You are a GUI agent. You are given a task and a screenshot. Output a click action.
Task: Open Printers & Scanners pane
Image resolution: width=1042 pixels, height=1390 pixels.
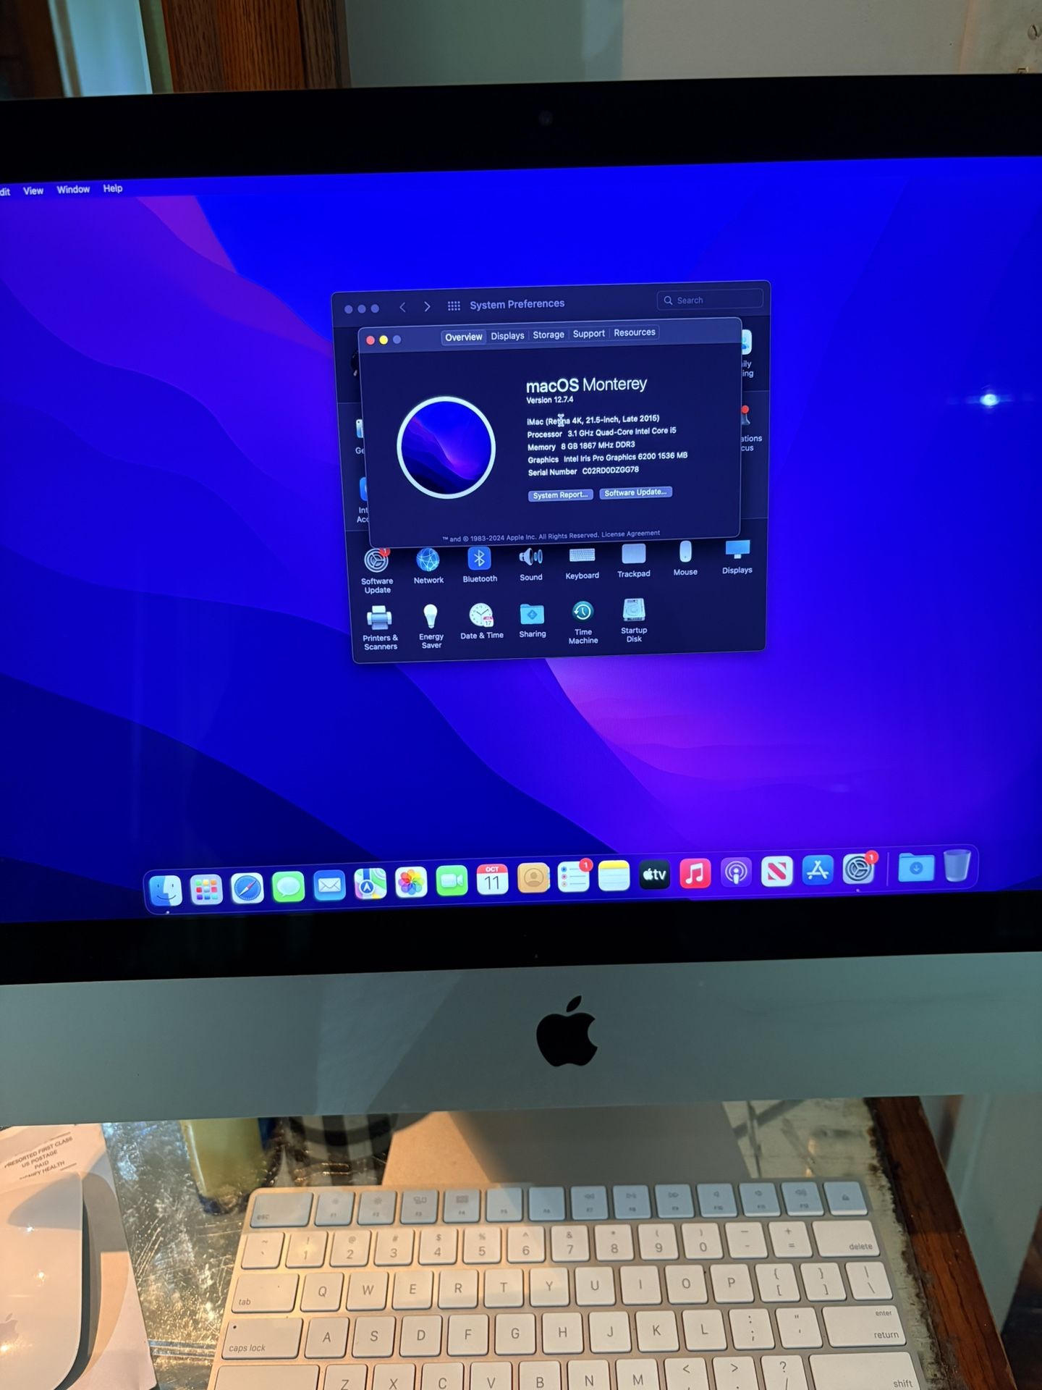(379, 620)
